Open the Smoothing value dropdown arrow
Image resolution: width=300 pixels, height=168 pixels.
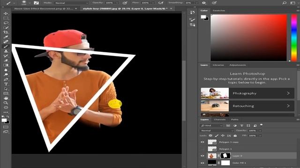point(196,3)
